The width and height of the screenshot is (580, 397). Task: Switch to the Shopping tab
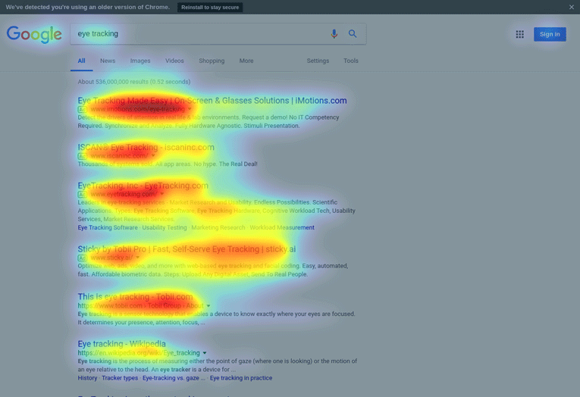pyautogui.click(x=212, y=61)
